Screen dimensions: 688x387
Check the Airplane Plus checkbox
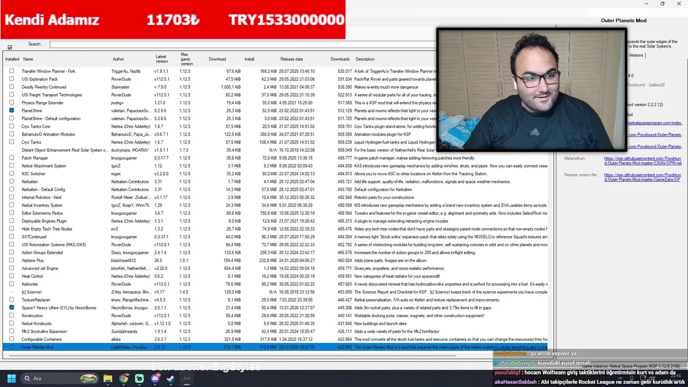point(12,260)
